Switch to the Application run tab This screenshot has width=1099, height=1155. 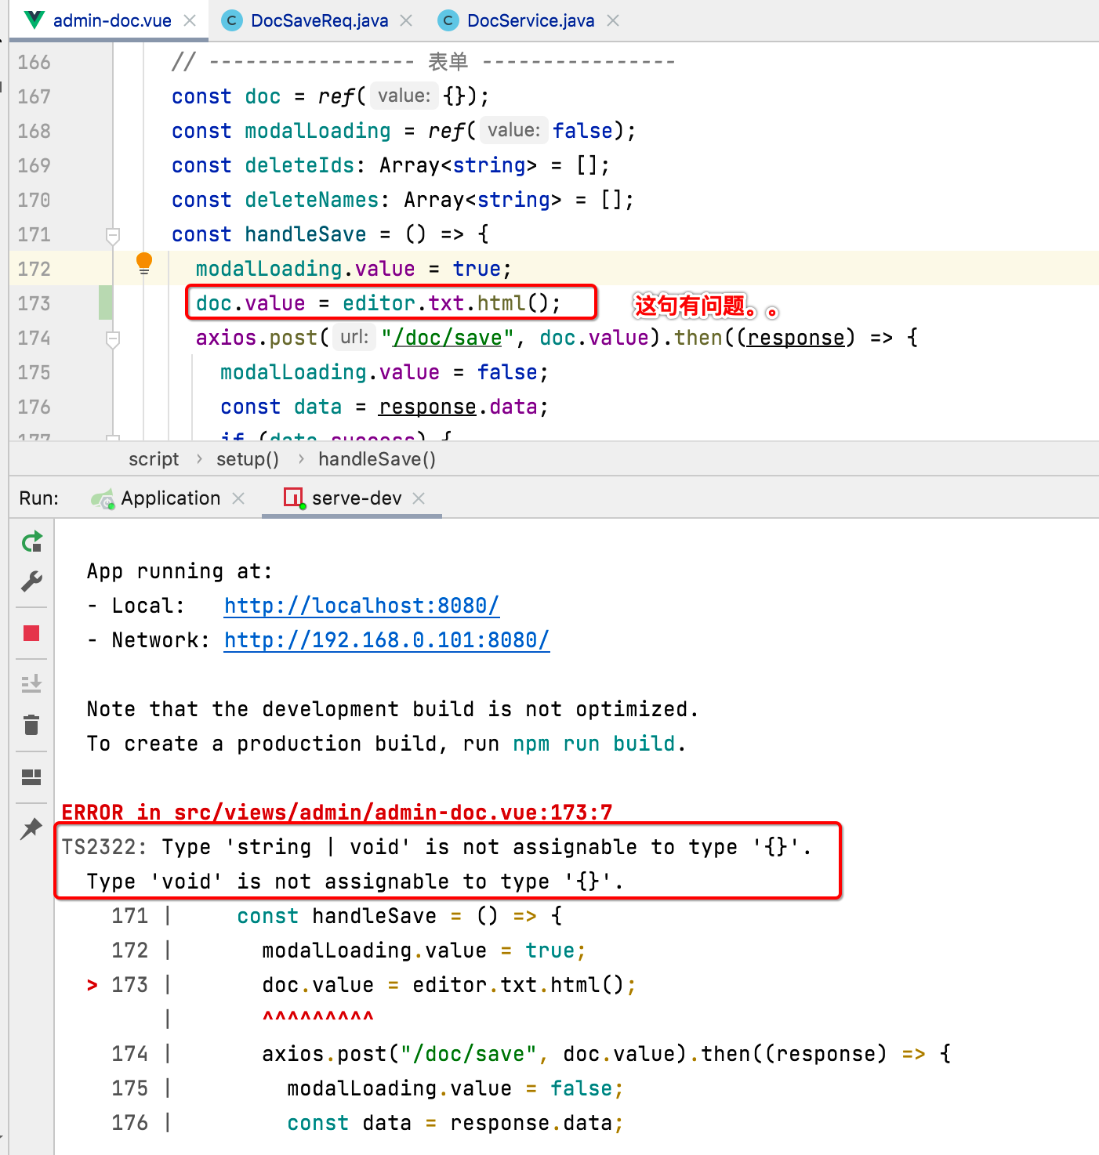click(x=170, y=497)
